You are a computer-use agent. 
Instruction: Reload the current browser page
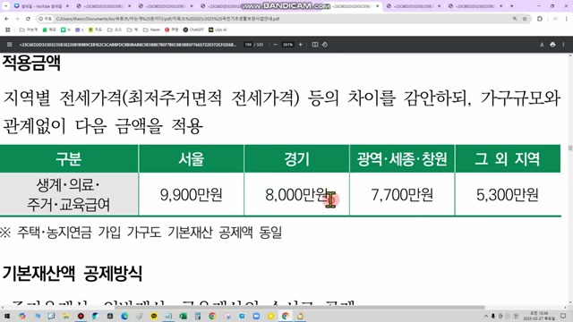28,19
